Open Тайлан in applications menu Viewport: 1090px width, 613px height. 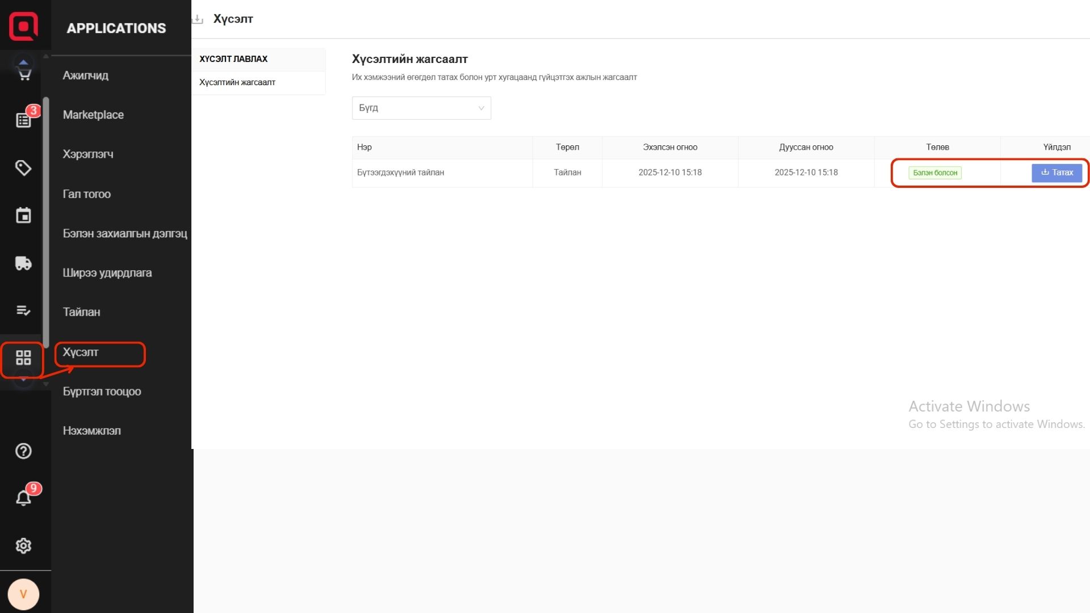pyautogui.click(x=82, y=312)
